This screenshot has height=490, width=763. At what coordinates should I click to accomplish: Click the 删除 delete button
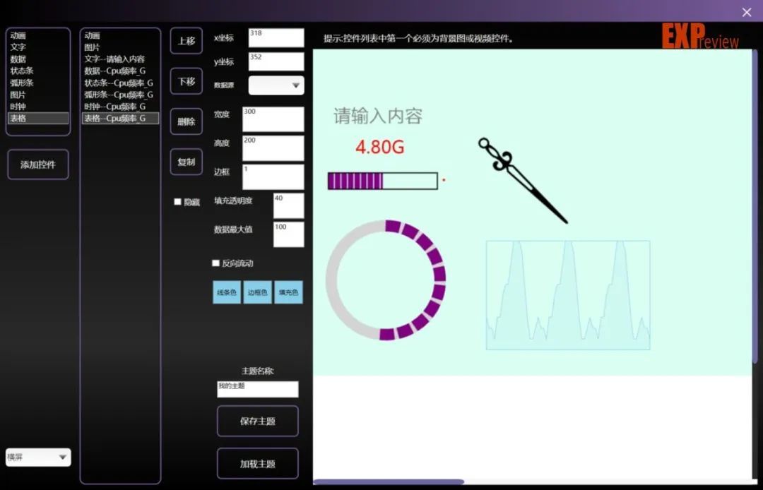187,121
